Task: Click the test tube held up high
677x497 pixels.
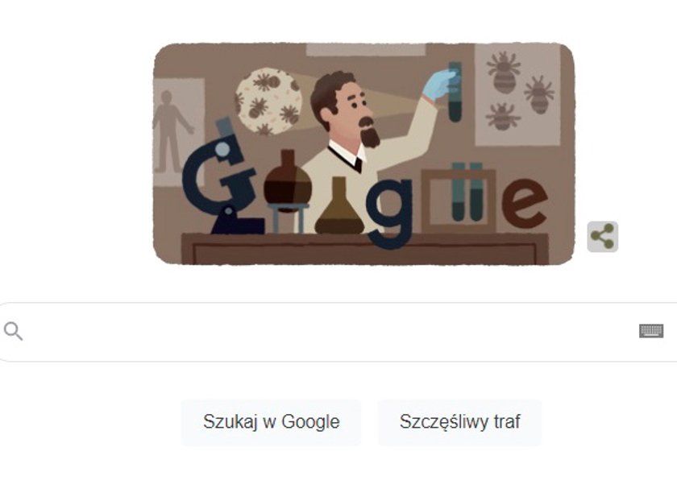Action: pyautogui.click(x=455, y=92)
